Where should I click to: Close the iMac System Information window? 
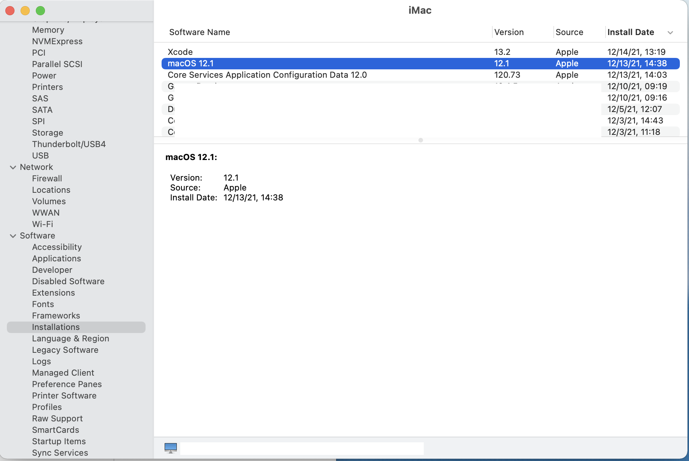click(x=10, y=11)
